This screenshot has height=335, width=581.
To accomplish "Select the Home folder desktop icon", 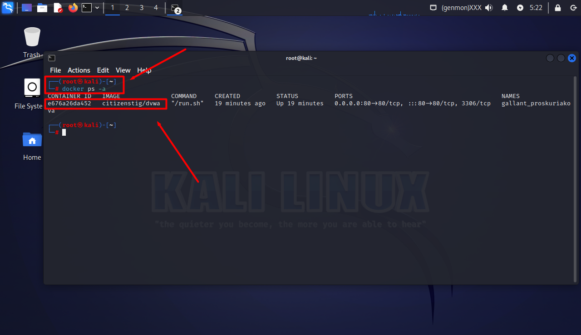I will (x=32, y=145).
